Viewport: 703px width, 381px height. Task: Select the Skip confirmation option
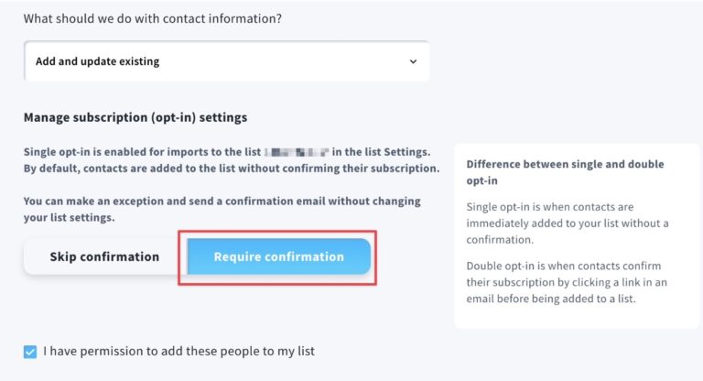(x=104, y=256)
